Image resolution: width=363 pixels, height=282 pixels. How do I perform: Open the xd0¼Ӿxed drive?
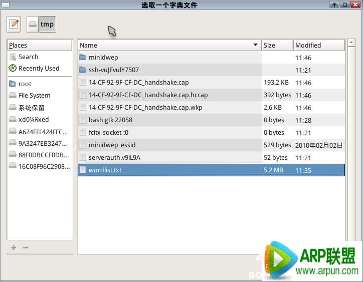pos(40,119)
